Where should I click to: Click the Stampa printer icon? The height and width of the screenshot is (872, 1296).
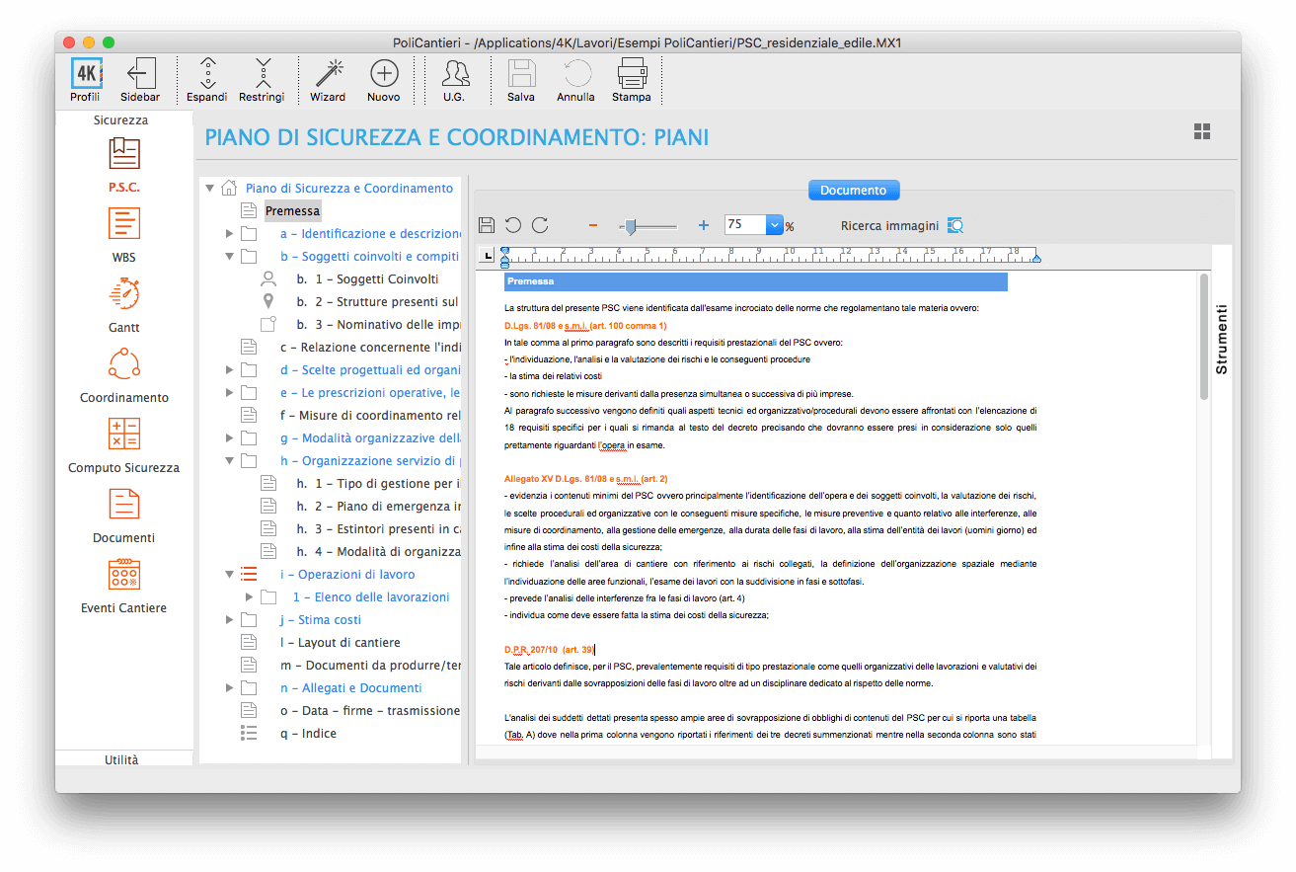[x=632, y=73]
